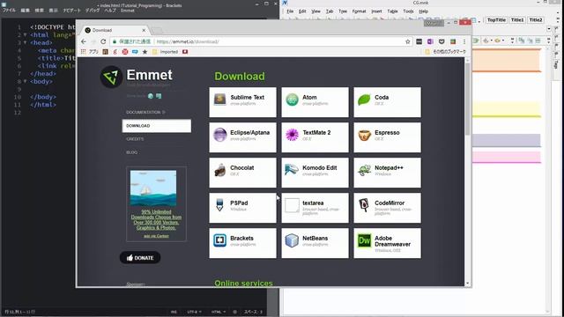Click the second share icon under Emmet logo
Image resolution: width=564 pixels, height=317 pixels.
[x=159, y=96]
